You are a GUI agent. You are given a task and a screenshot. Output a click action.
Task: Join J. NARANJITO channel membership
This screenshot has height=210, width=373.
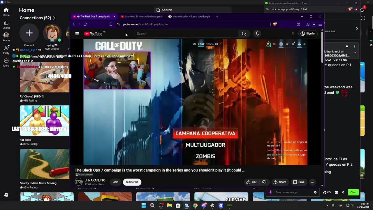116,182
